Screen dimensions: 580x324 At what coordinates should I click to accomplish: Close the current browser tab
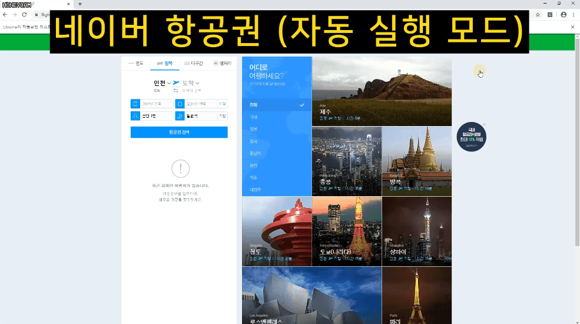click(x=68, y=4)
